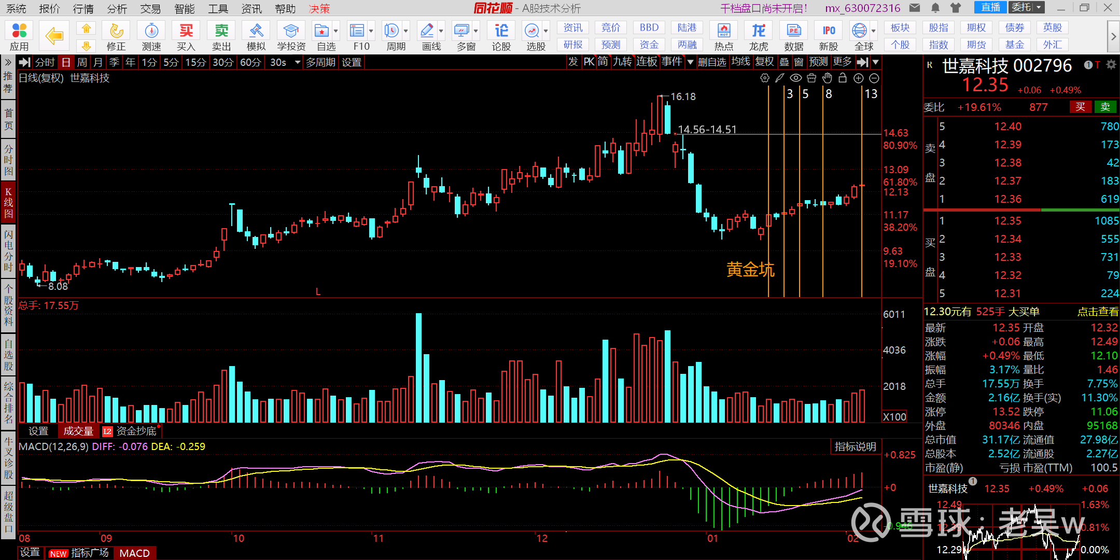Click the buy/sell ratio red-green bar
This screenshot has width=1120, height=560.
(1021, 210)
